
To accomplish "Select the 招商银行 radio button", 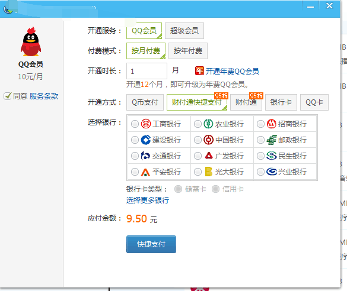I will 260,124.
